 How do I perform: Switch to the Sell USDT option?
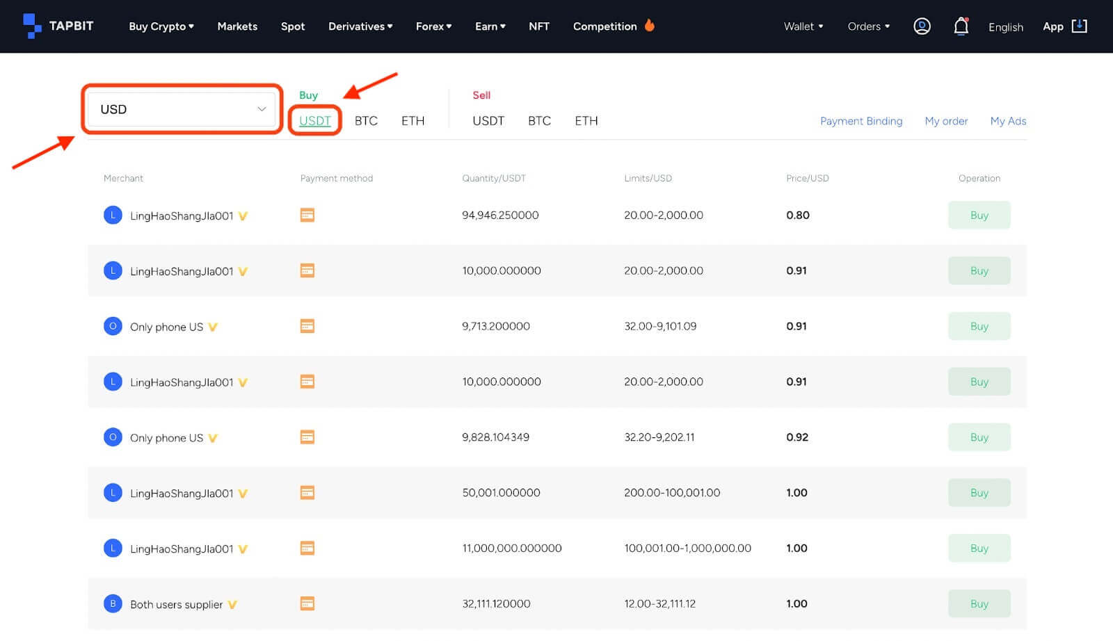click(488, 120)
